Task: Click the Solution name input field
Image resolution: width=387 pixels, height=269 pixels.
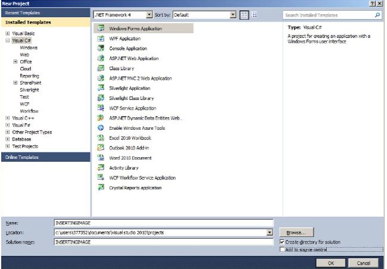Action: point(164,242)
